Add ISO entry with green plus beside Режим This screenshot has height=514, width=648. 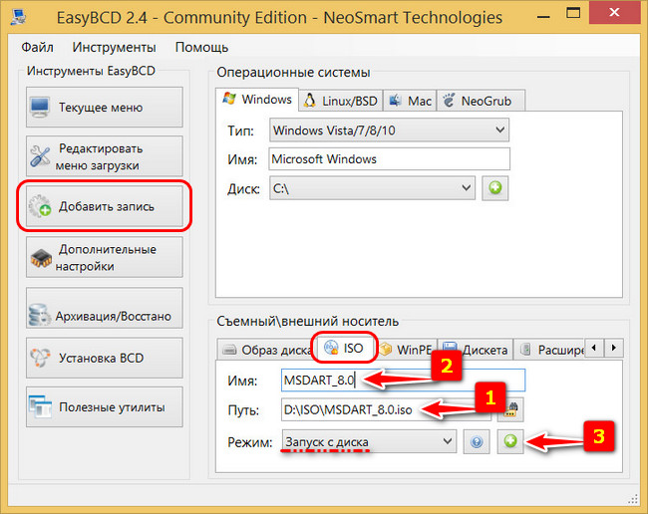point(510,441)
